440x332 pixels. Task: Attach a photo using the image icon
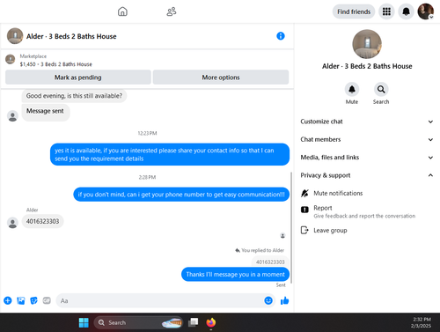click(21, 300)
